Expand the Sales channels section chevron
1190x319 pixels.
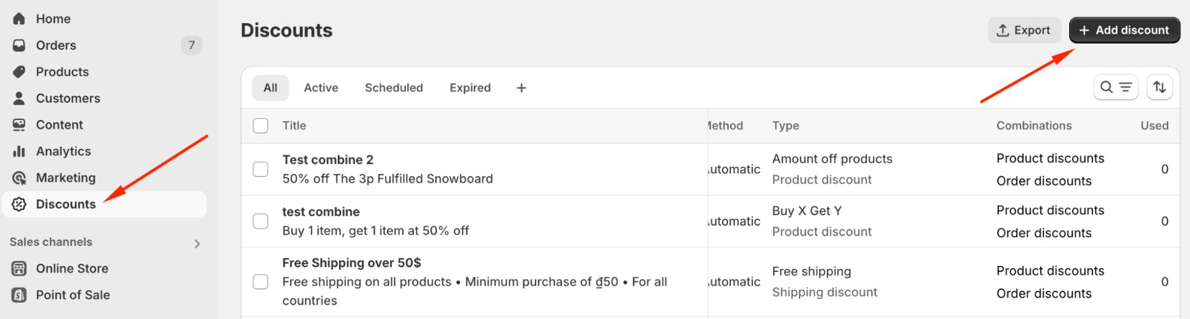pyautogui.click(x=197, y=244)
